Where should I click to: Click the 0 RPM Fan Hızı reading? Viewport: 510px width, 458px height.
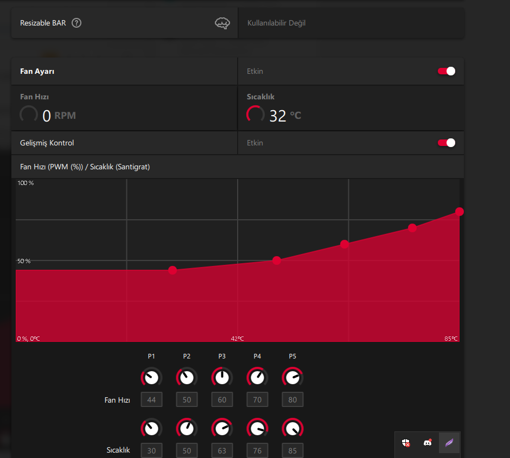tap(59, 116)
